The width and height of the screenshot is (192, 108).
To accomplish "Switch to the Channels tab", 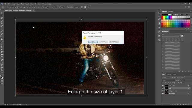I will click(x=169, y=74).
